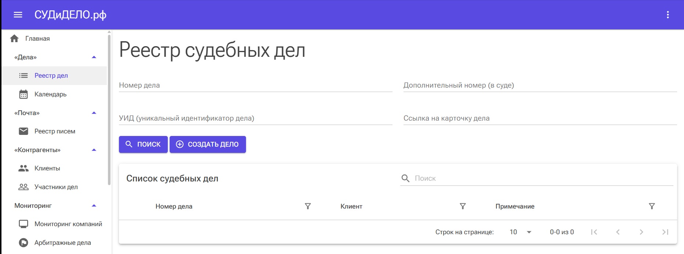Screen dimensions: 684x254
Task: Jump to last page of the table
Action: tap(665, 232)
